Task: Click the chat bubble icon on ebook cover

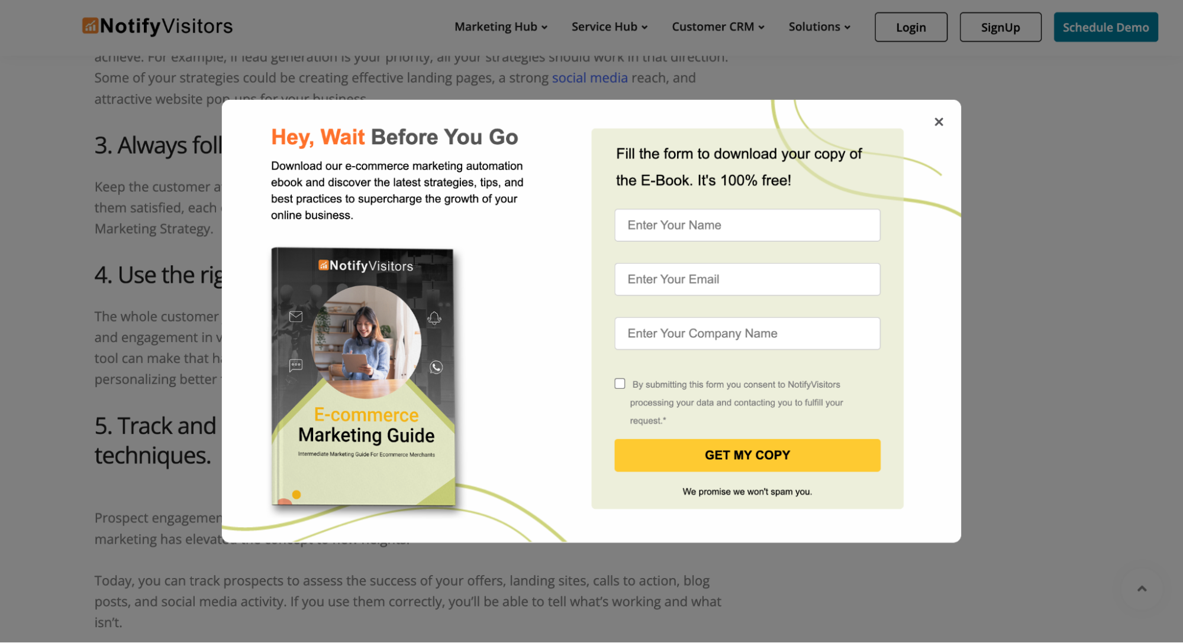Action: (x=296, y=365)
